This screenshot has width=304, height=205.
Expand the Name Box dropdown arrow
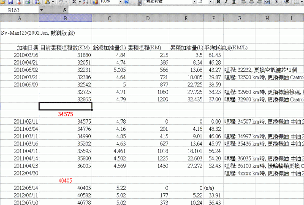tap(41, 10)
